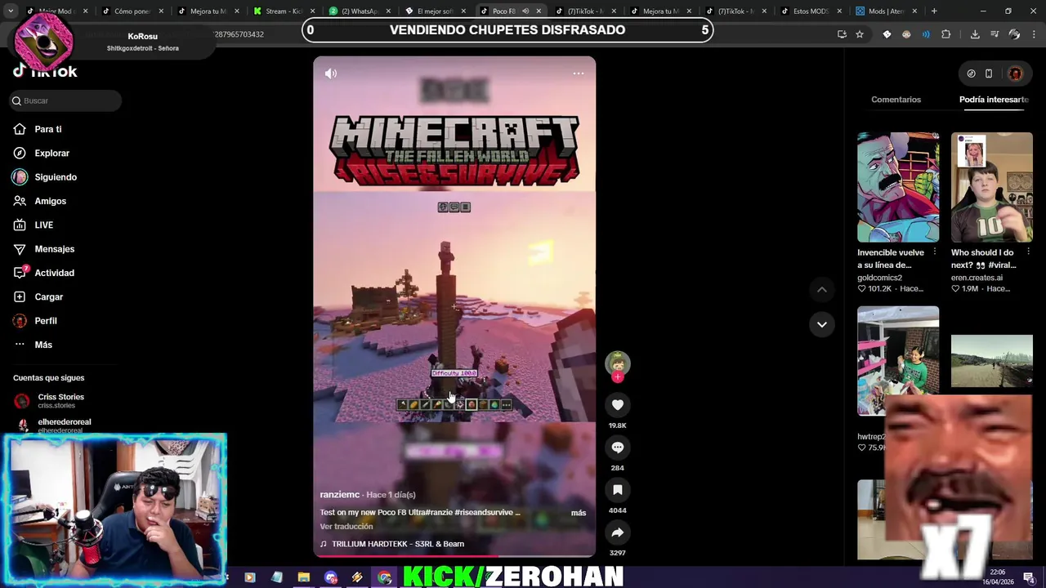Image resolution: width=1046 pixels, height=588 pixels.
Task: Open the Windows notification center icon
Action: click(x=1028, y=578)
